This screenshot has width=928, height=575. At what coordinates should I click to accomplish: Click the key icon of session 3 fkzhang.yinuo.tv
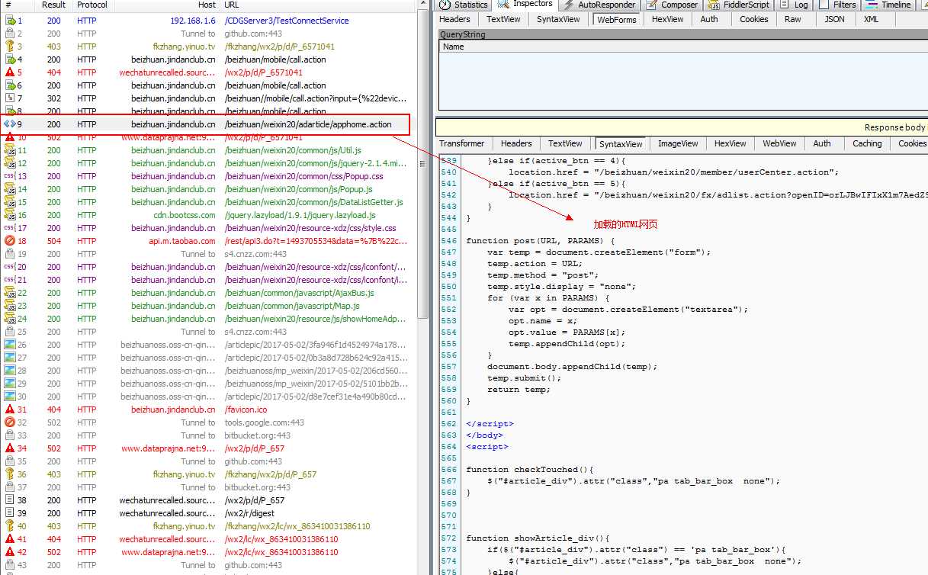[x=10, y=47]
